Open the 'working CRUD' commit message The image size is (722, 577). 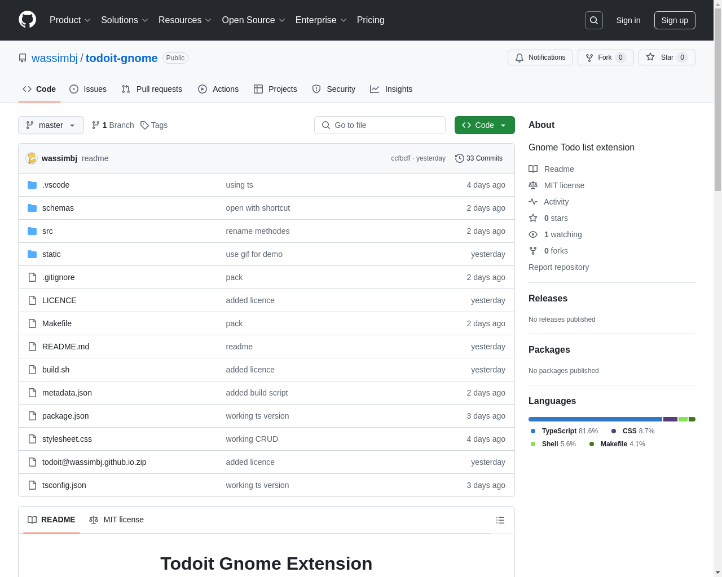coord(252,439)
